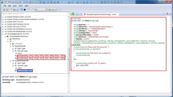Image resolution: width=173 pixels, height=97 pixels.
Task: Select System.Windows.Forms.DataVisualization in the tree
Action: 26,19
